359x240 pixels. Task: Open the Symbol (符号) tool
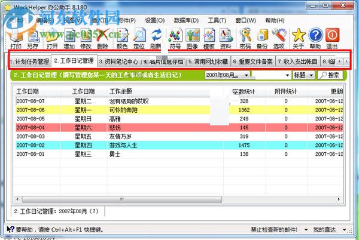pyautogui.click(x=175, y=39)
